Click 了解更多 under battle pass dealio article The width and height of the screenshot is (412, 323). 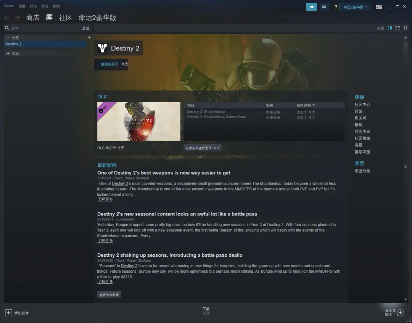[105, 282]
